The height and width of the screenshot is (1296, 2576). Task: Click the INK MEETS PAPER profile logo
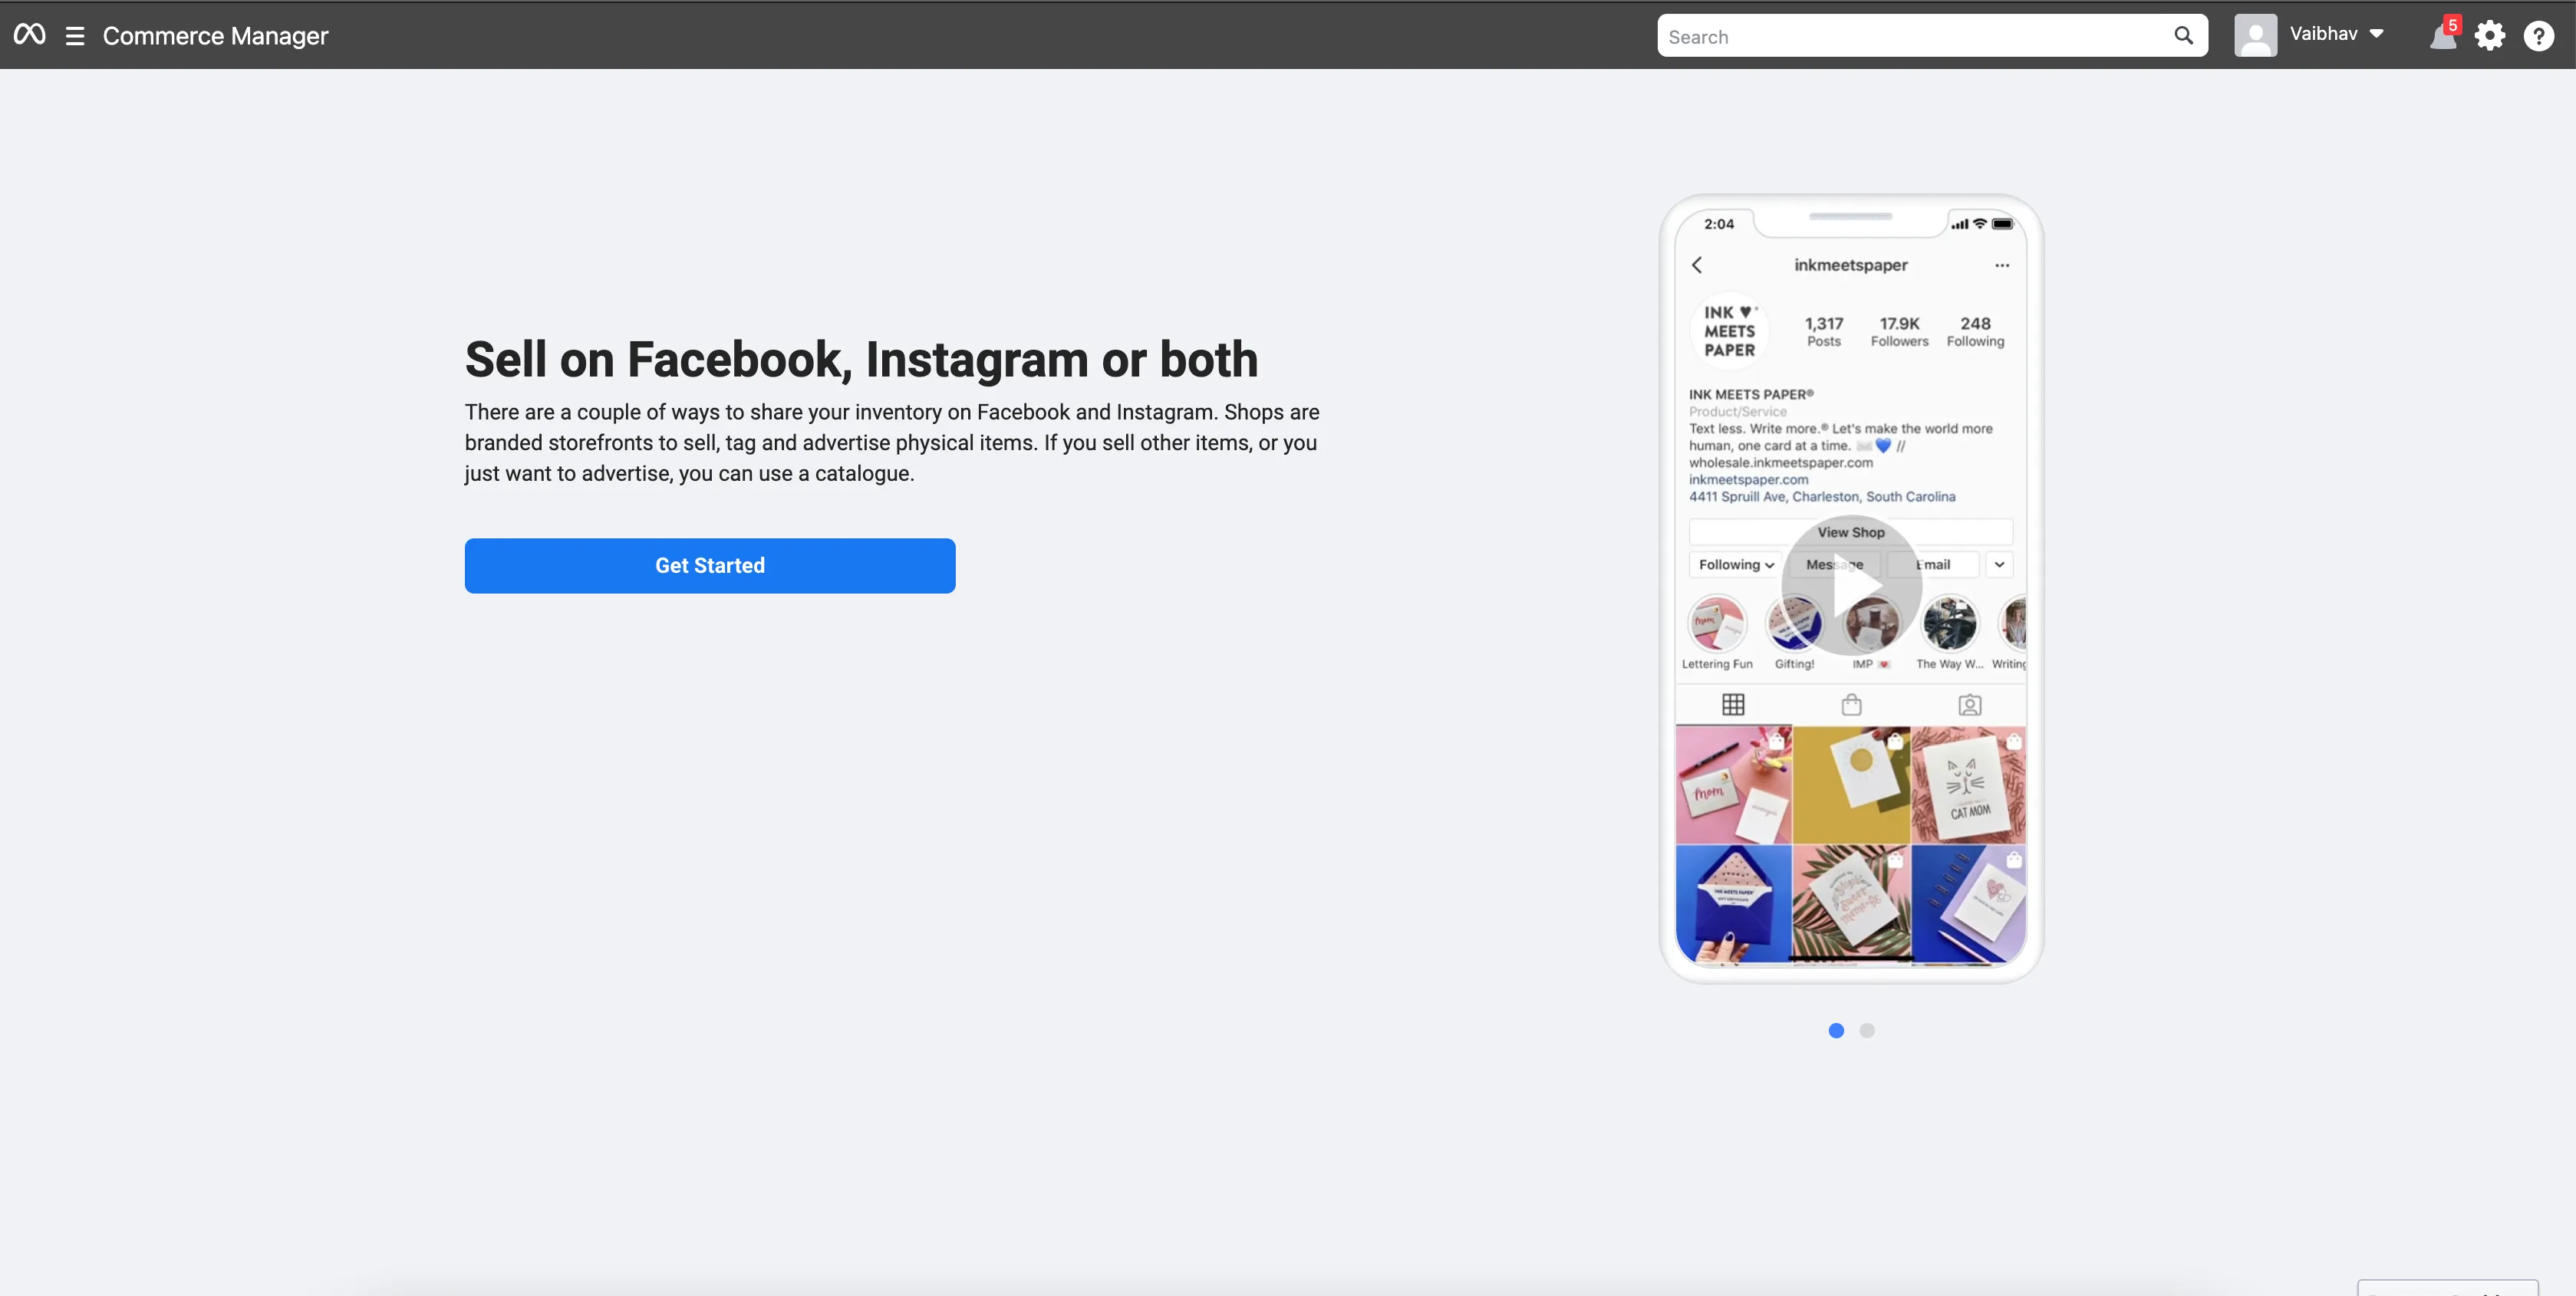pyautogui.click(x=1729, y=331)
